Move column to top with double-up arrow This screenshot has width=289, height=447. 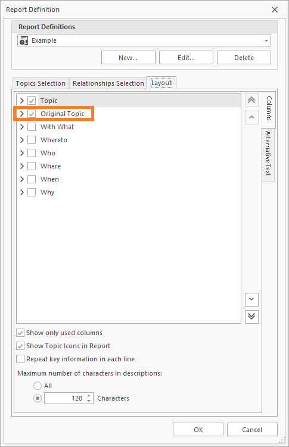click(x=251, y=101)
